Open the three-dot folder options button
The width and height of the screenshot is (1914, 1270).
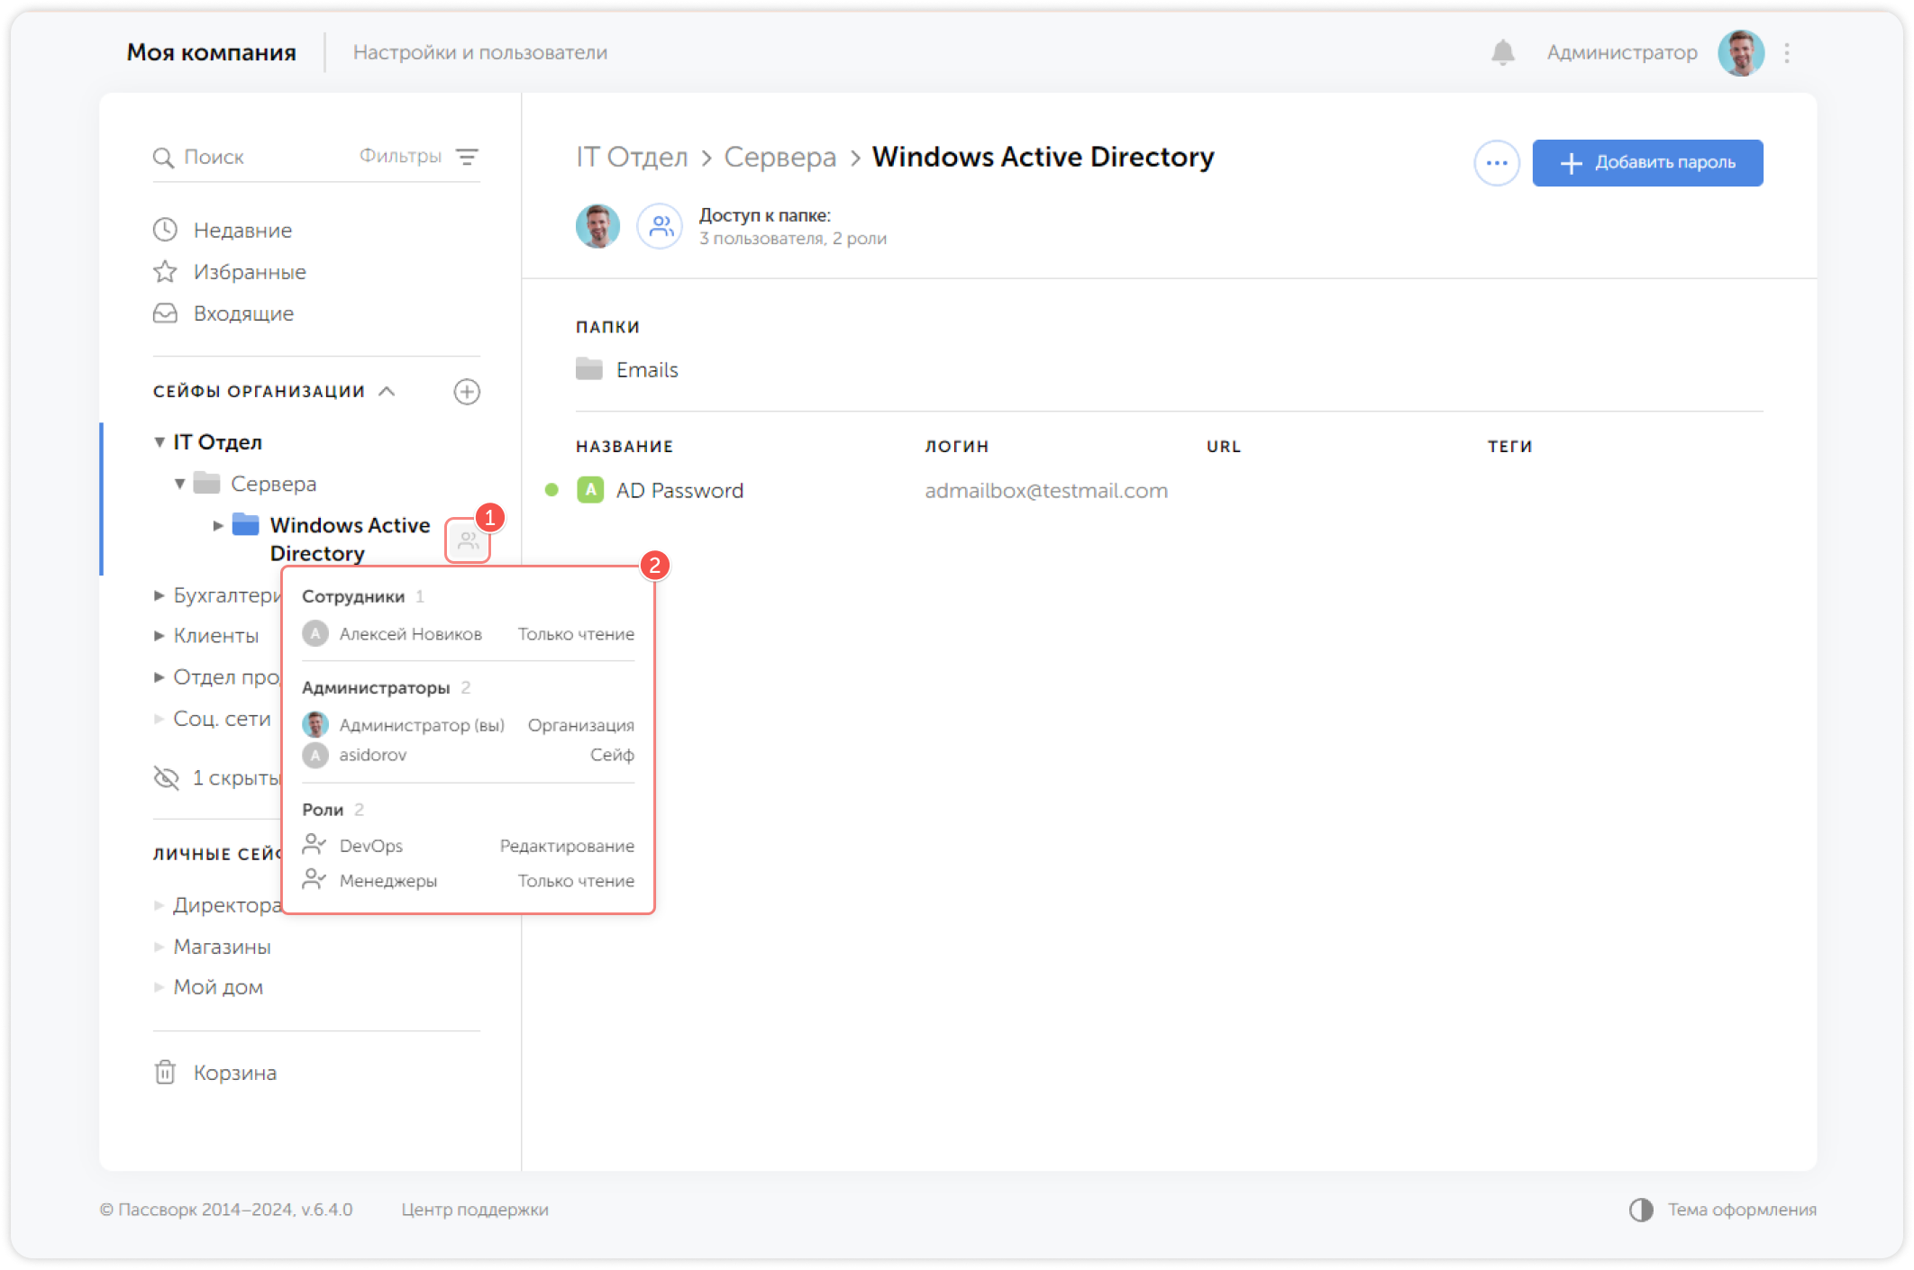(1496, 163)
